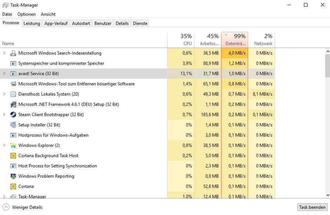Screen dimensions: 330x215
Task: Expand the Windows-Explorer (2) group
Action: click(x=4, y=145)
